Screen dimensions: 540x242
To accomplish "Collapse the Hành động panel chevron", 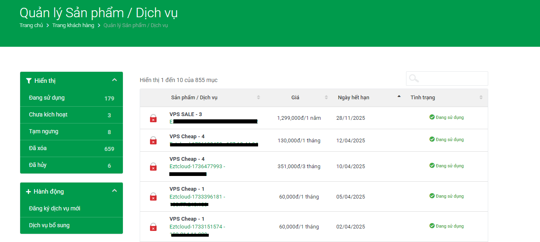I will (x=114, y=191).
